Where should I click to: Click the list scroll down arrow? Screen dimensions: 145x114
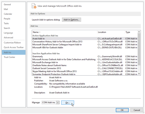pyautogui.click(x=139, y=74)
